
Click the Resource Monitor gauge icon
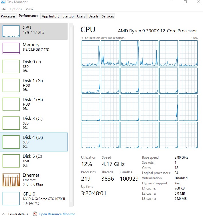35,214
